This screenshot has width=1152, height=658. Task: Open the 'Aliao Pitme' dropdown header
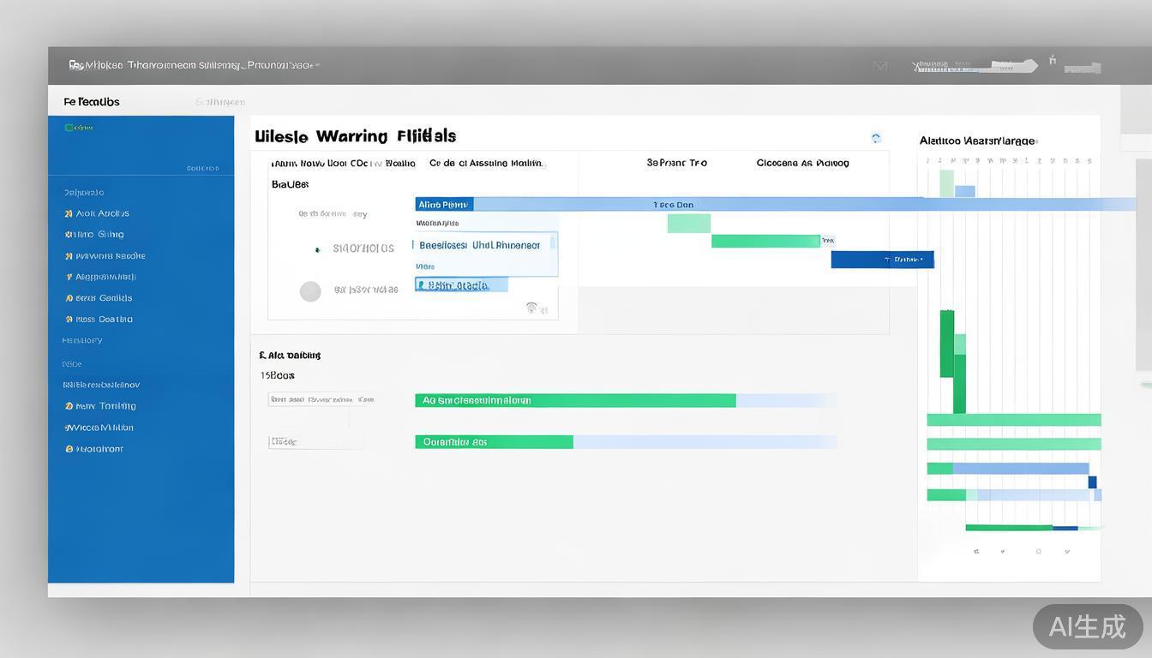click(444, 205)
